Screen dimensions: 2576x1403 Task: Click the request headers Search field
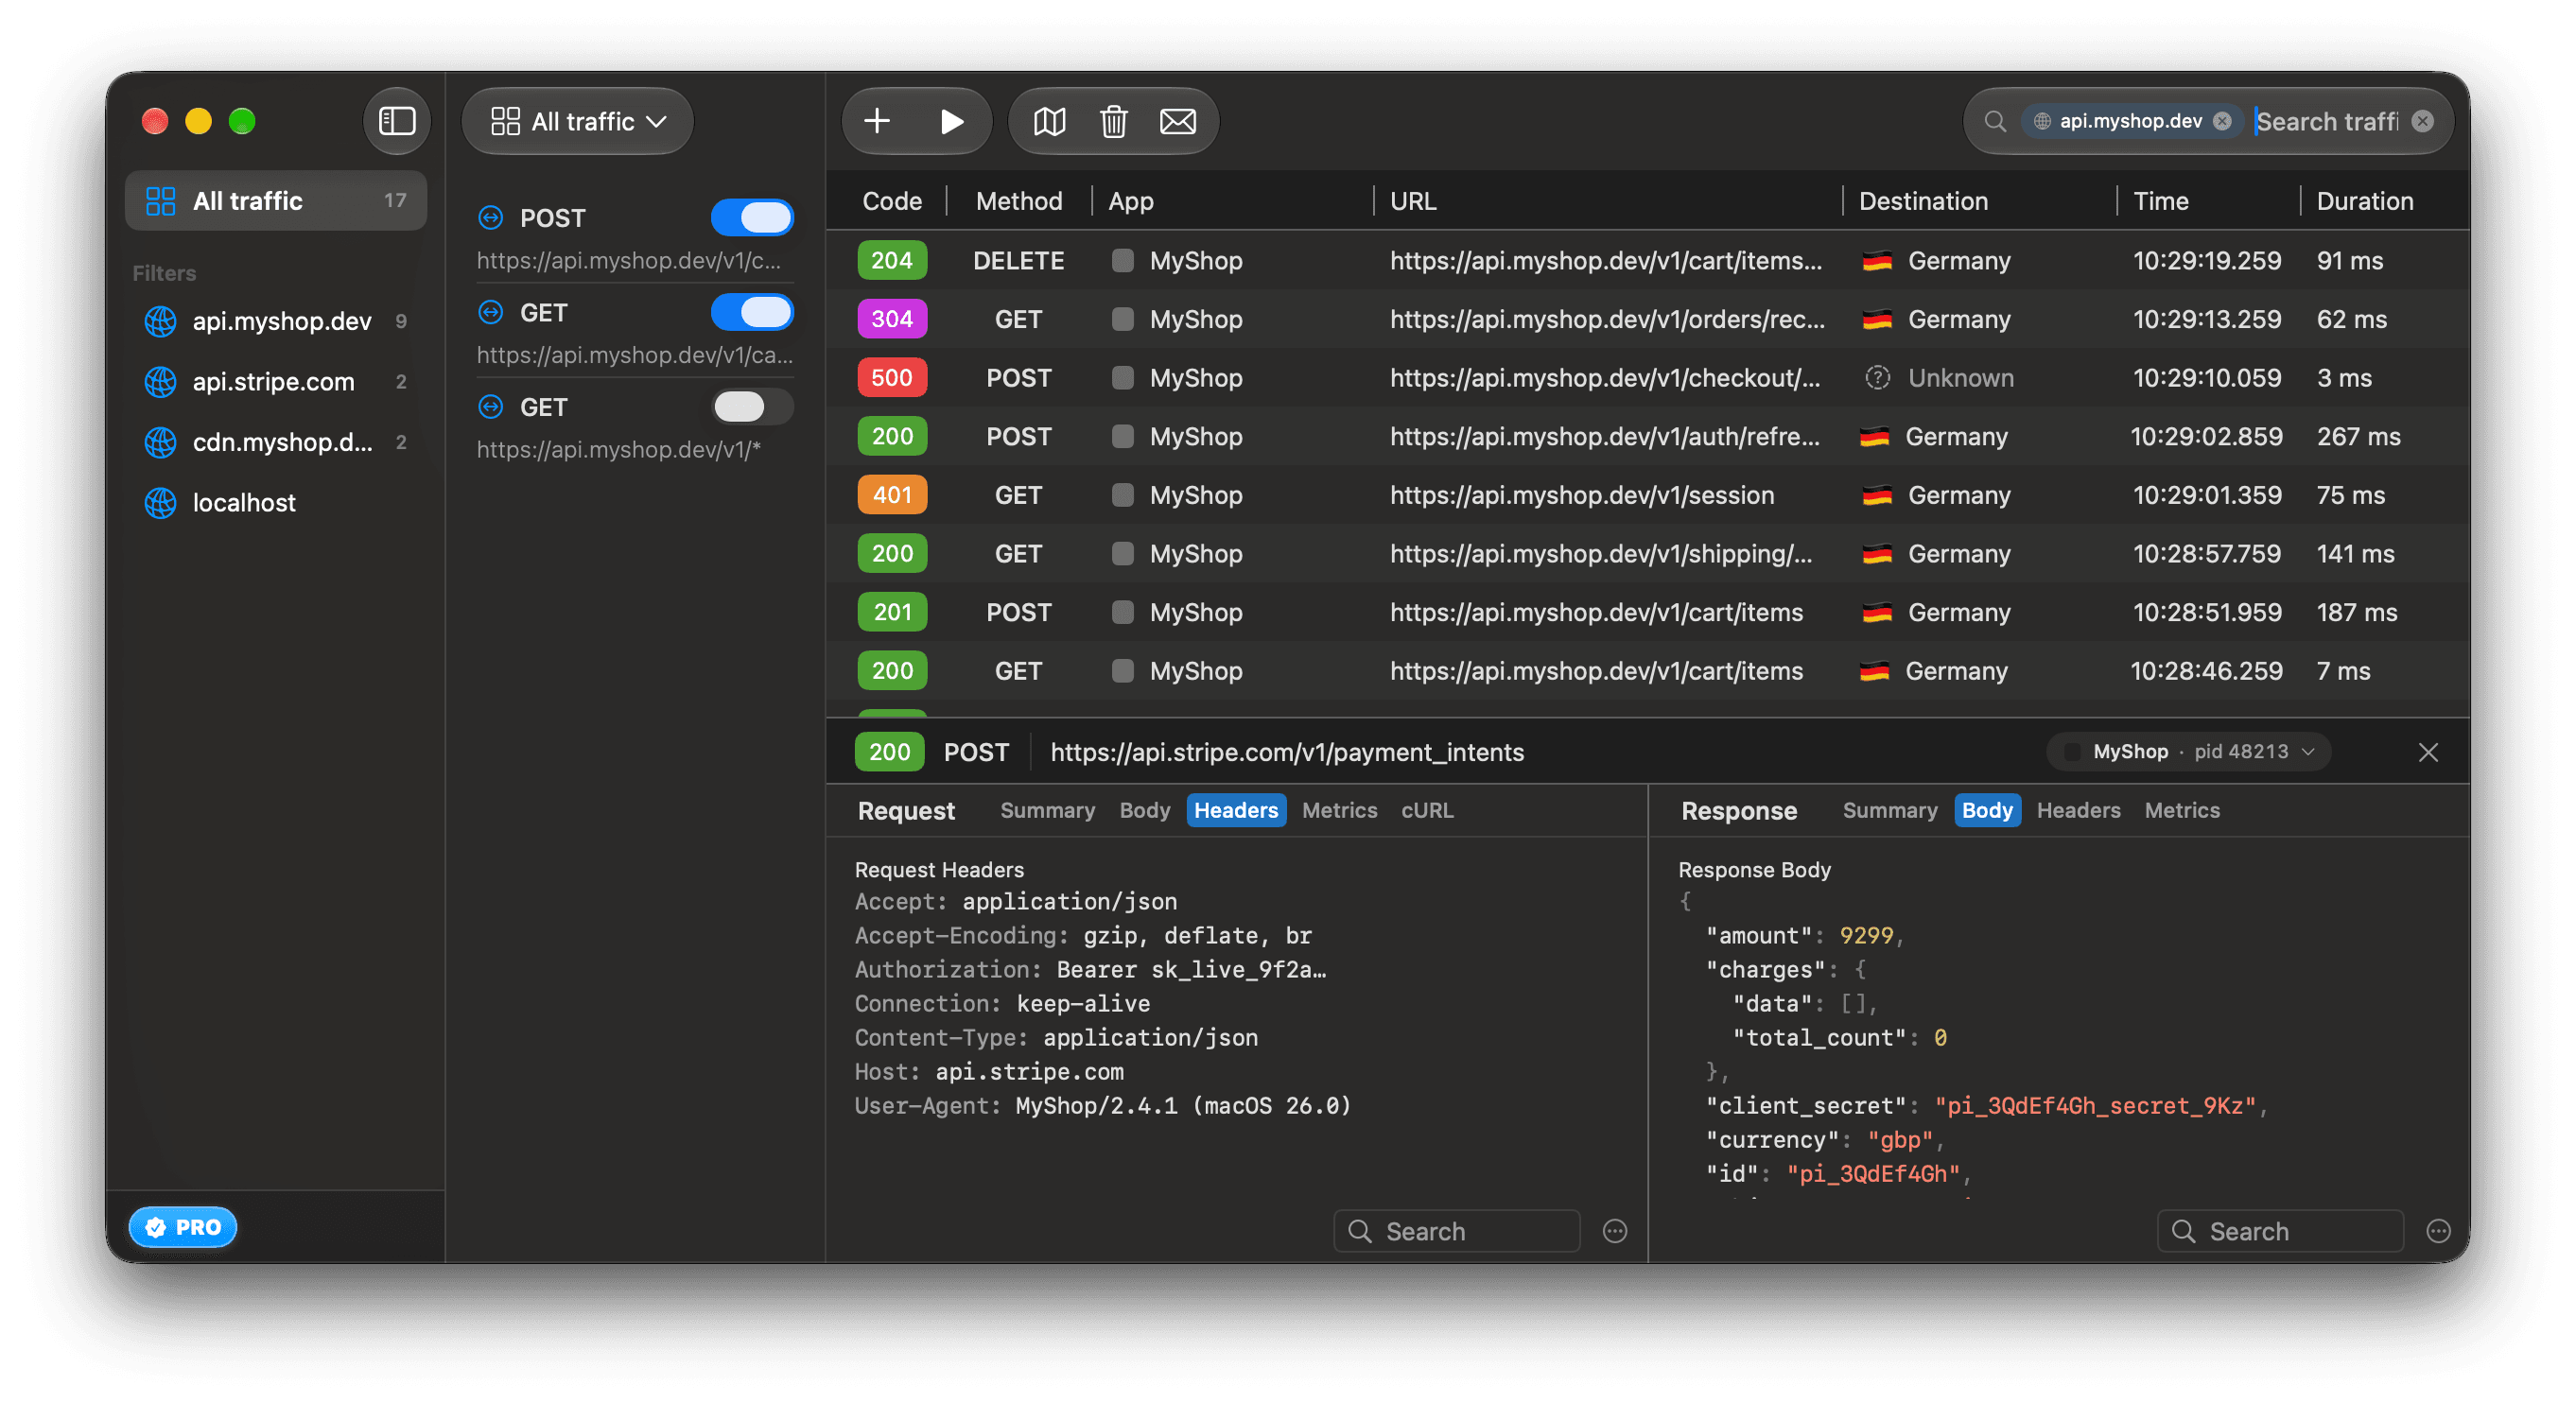pyautogui.click(x=1456, y=1231)
